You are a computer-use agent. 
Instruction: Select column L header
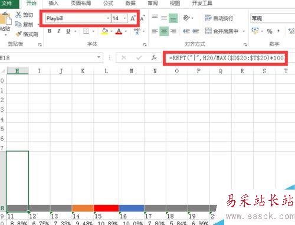(106, 71)
